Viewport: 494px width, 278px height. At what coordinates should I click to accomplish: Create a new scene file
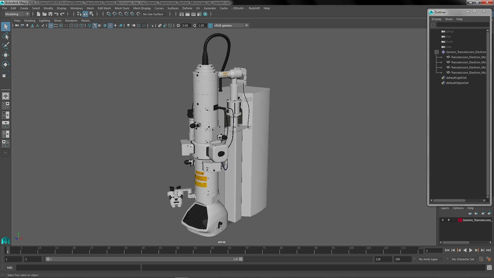click(x=39, y=14)
